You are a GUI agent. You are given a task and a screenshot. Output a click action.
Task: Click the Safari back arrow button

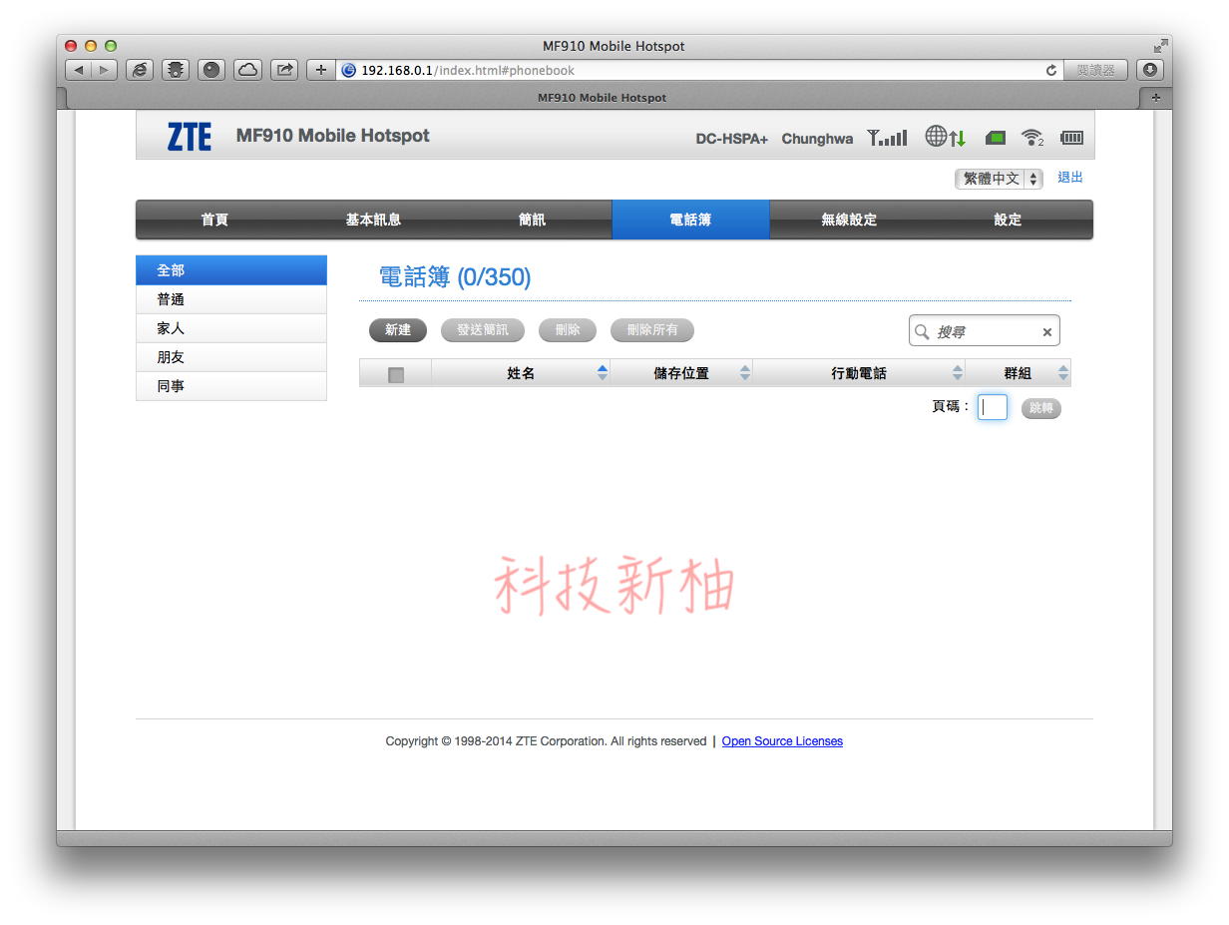click(x=79, y=70)
